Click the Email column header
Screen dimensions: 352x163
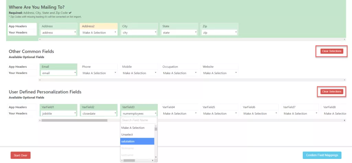pos(58,67)
